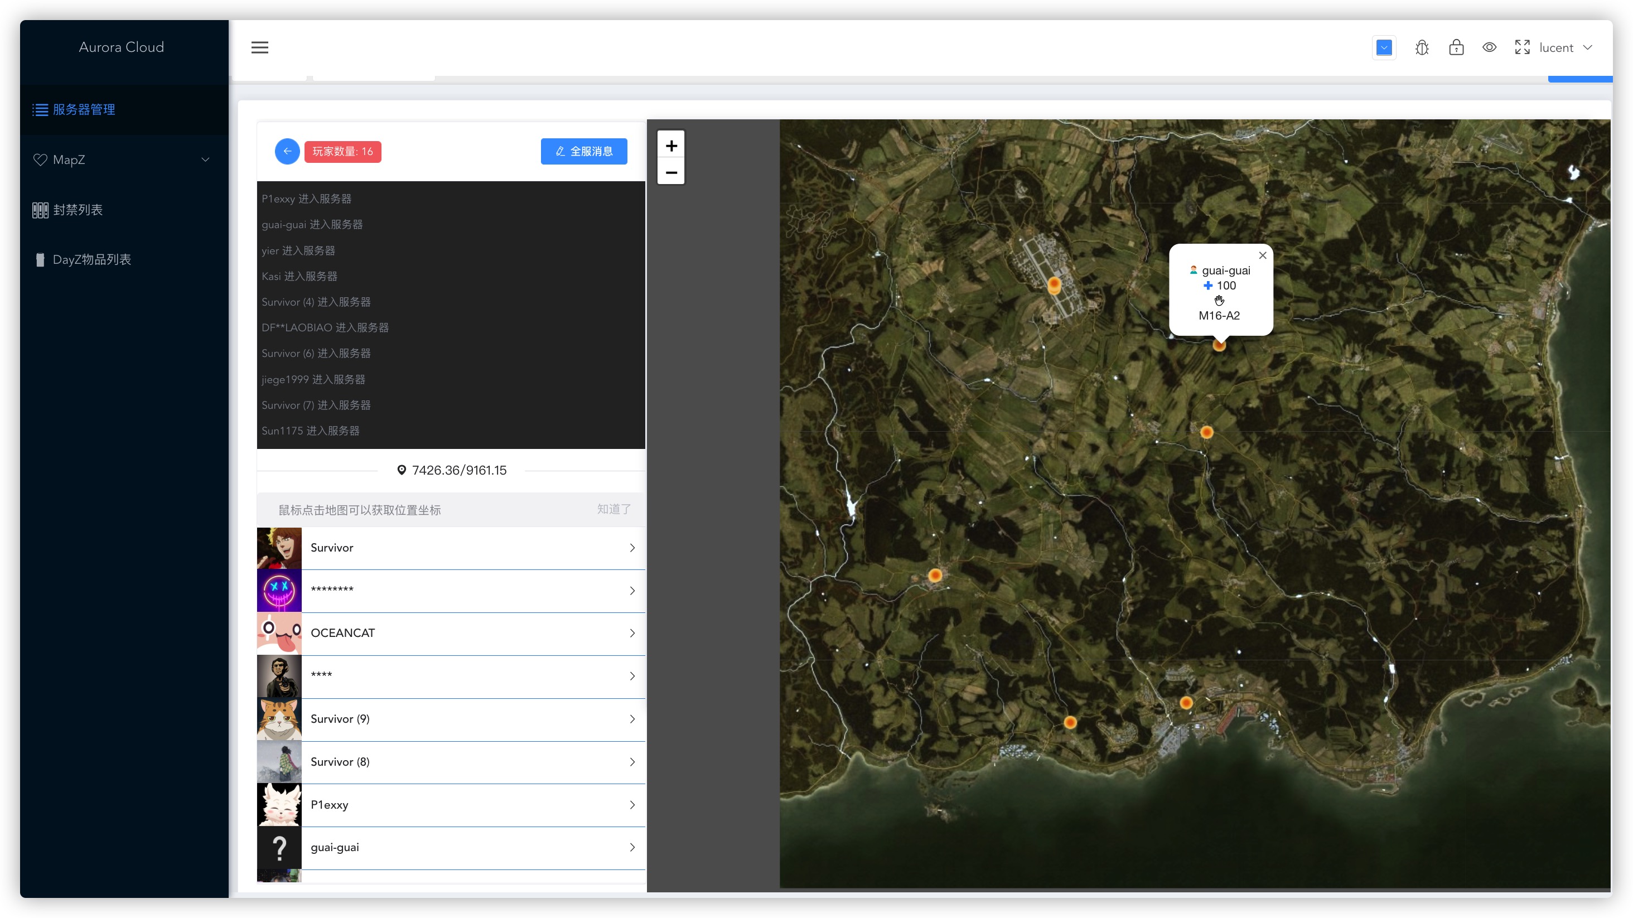Close the guai-guai map popup
Image resolution: width=1633 pixels, height=918 pixels.
1262,255
